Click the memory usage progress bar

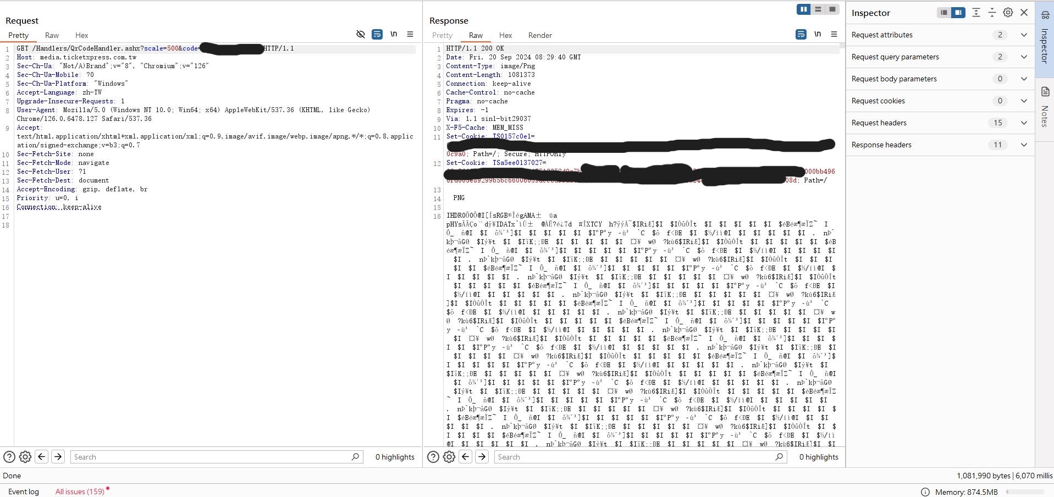click(1025, 492)
